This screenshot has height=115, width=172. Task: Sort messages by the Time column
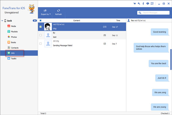point(118,21)
